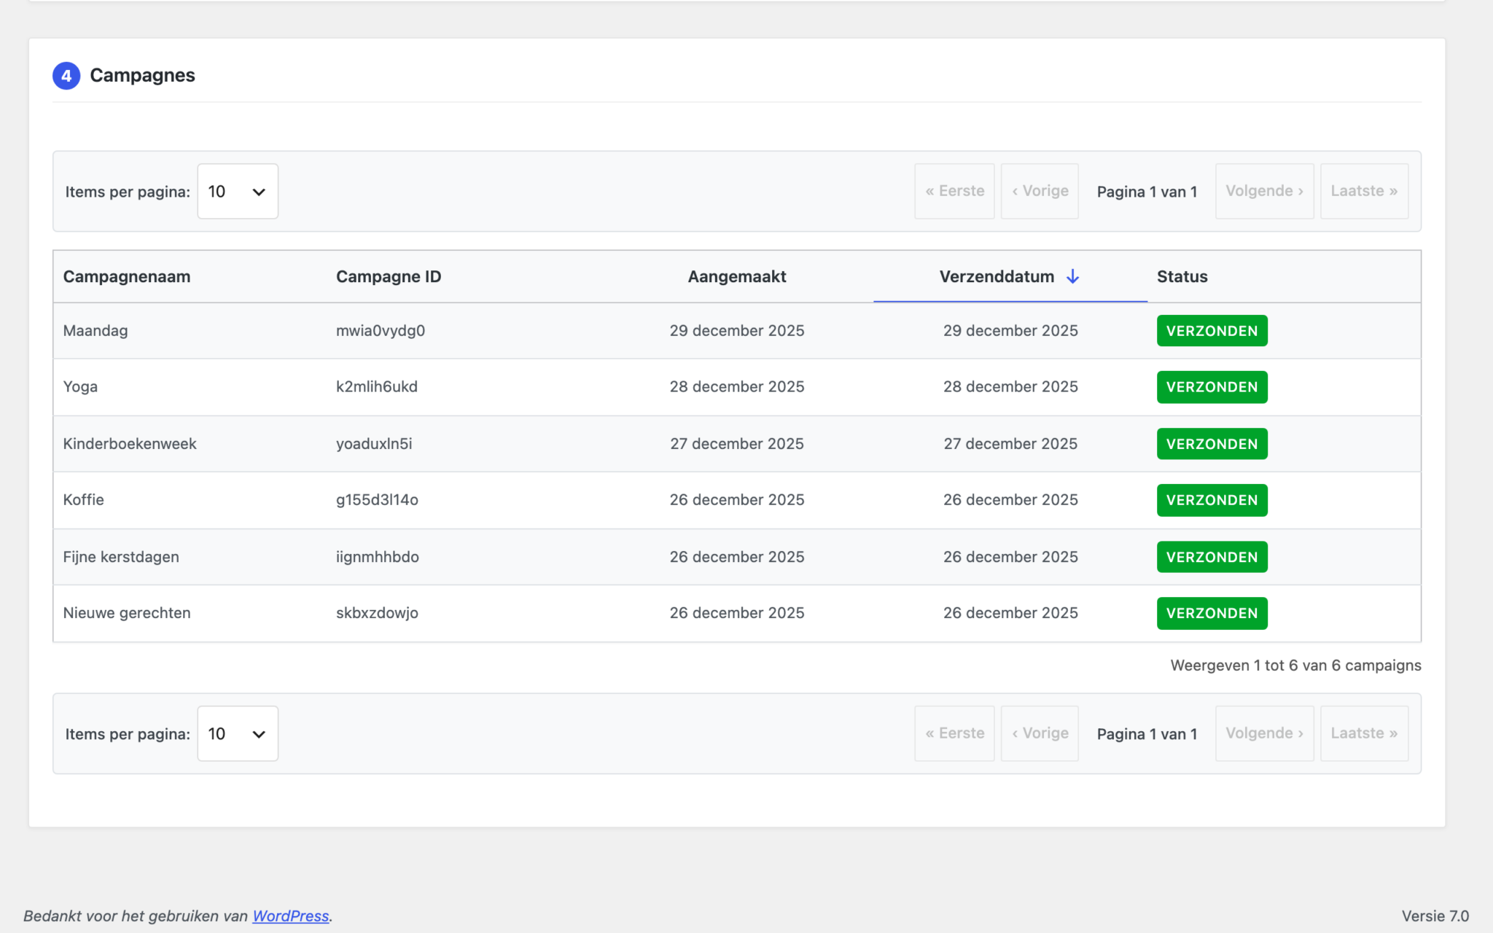Sort by Aangemaakt column header
This screenshot has width=1493, height=933.
point(736,276)
